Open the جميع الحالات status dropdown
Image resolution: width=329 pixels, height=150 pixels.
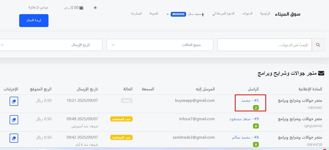coord(160,45)
